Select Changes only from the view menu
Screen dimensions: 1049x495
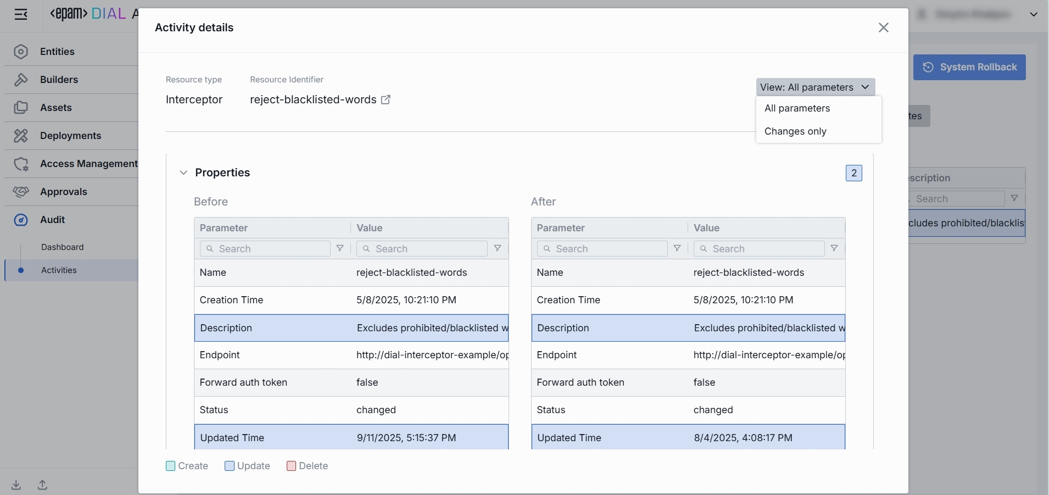coord(795,131)
